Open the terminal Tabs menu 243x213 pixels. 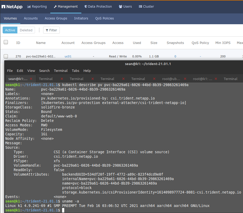[x=76, y=71]
